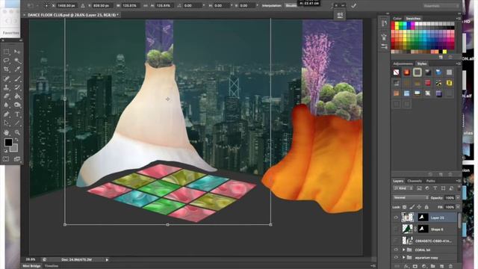478x269 pixels.
Task: Commit transform with checkmark button
Action: pyautogui.click(x=353, y=5)
